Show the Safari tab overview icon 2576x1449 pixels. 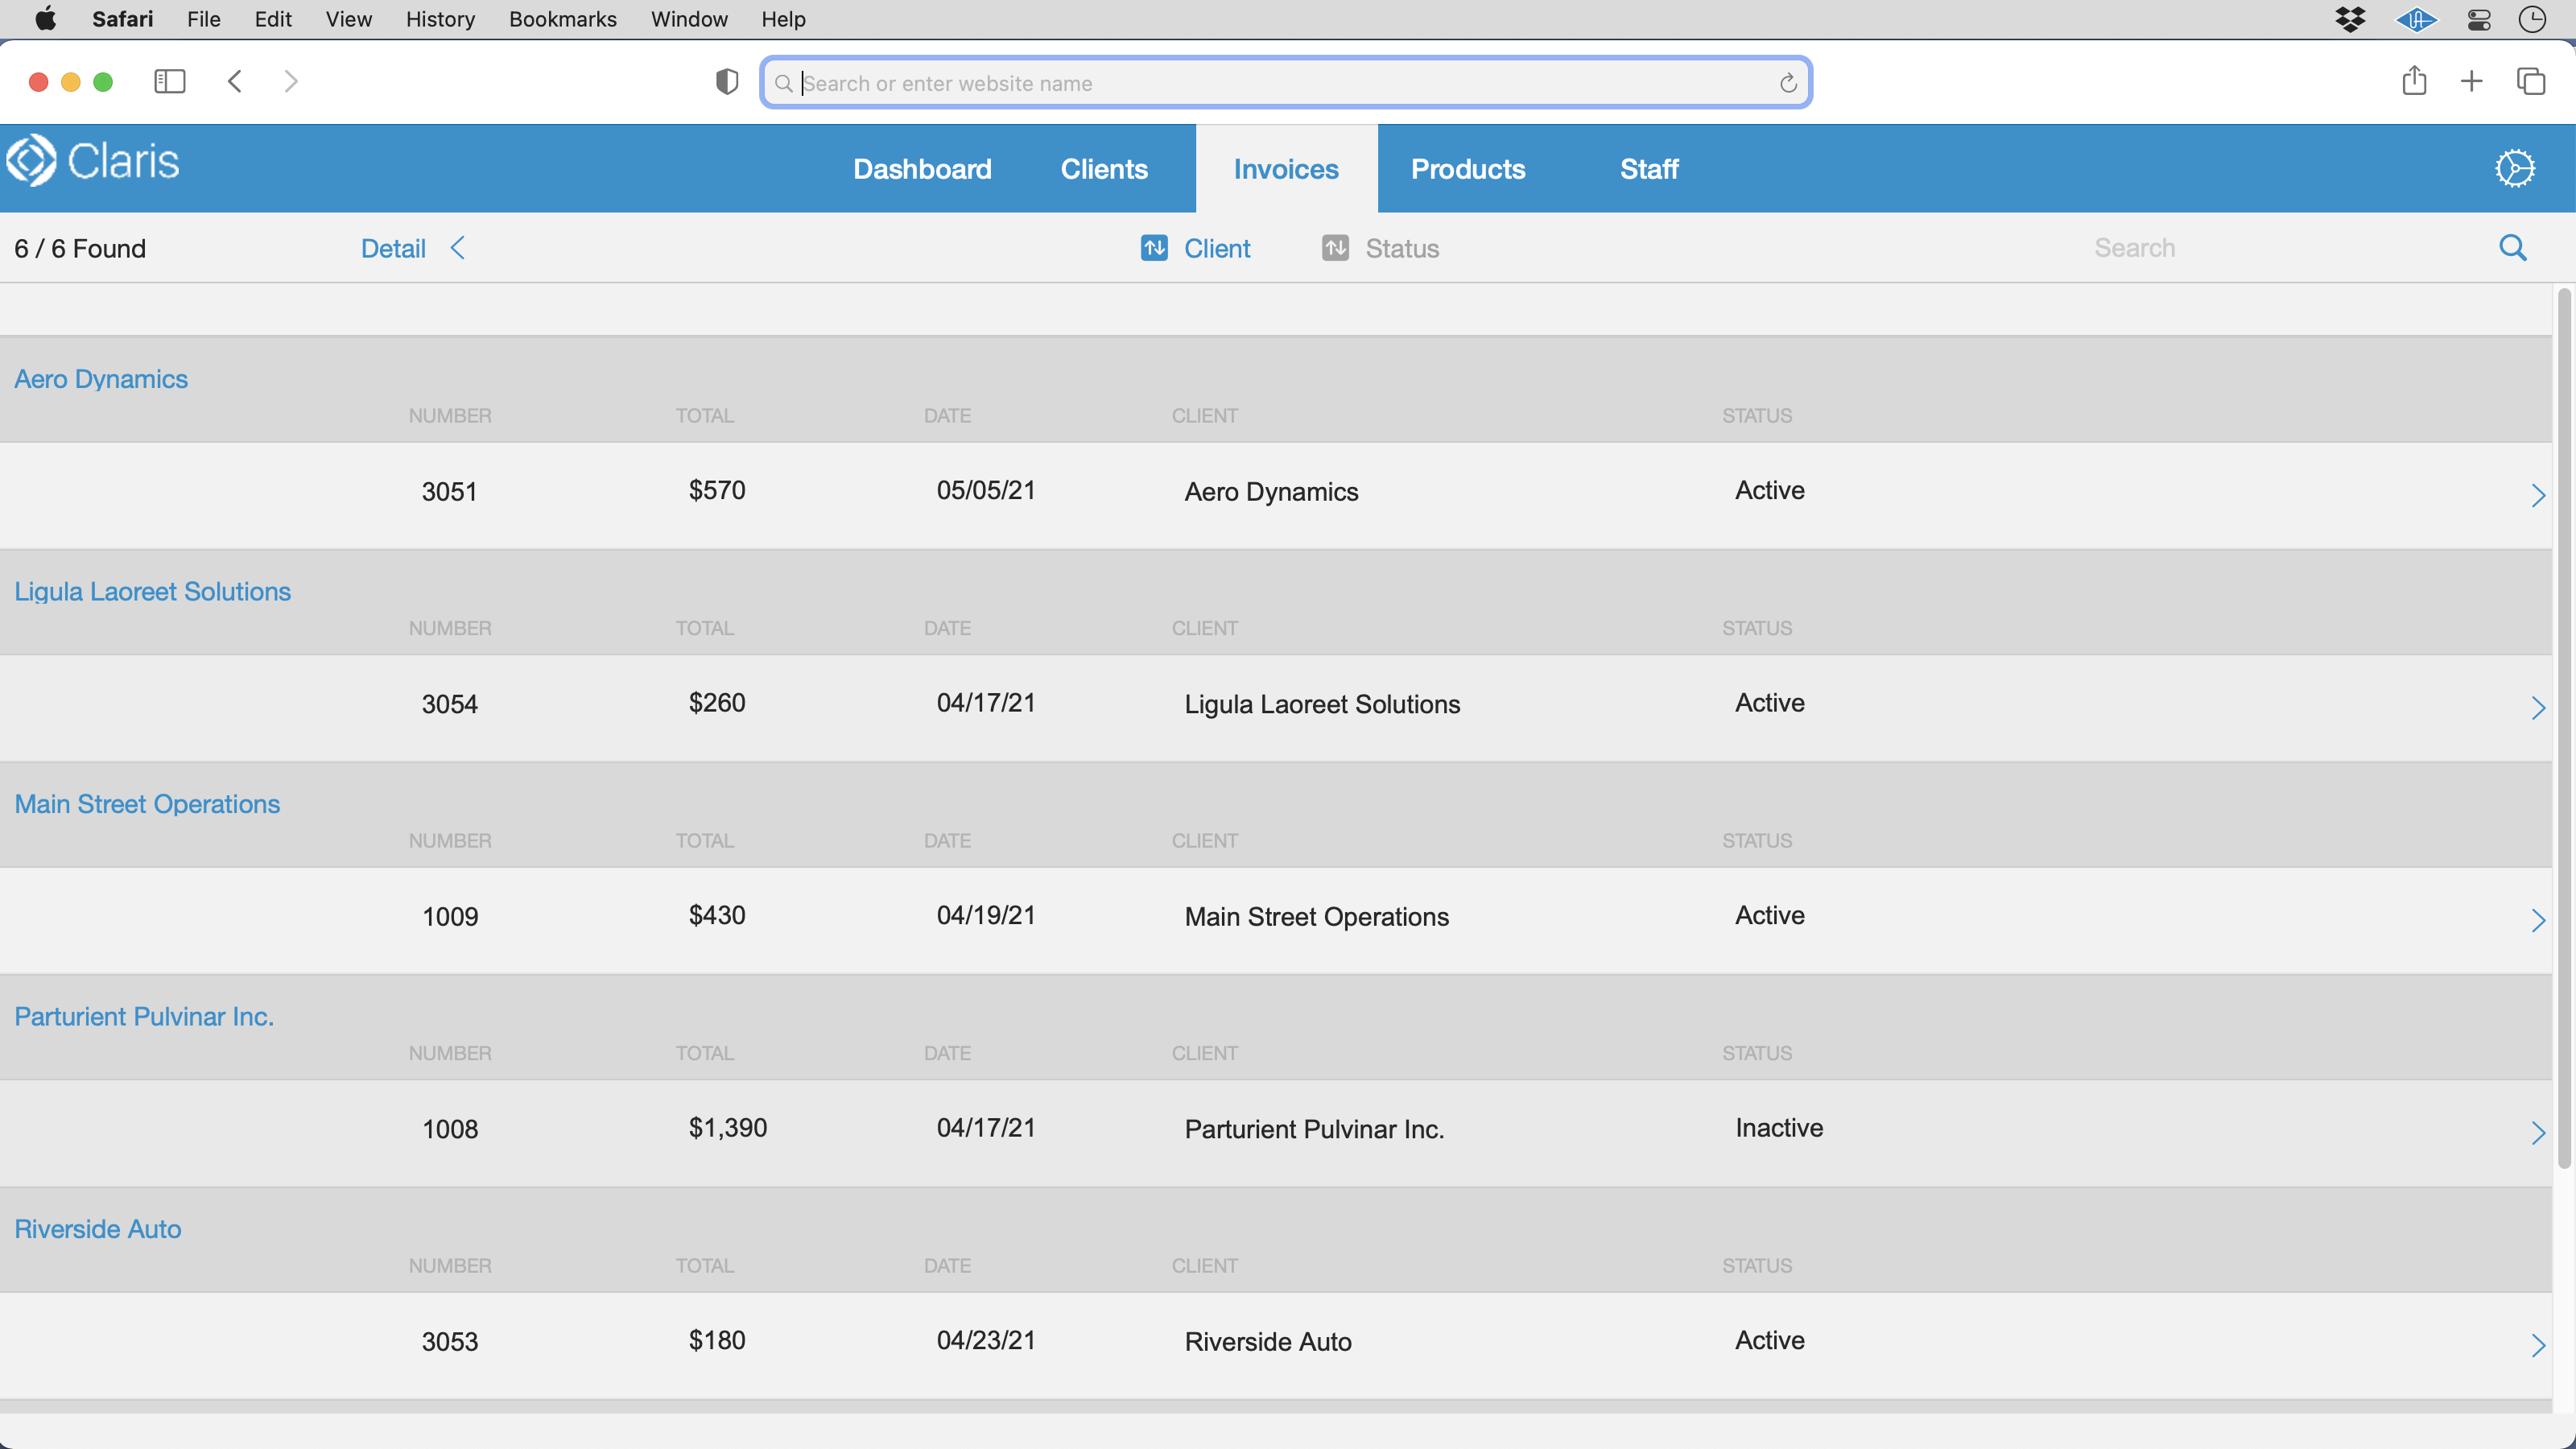[2530, 81]
